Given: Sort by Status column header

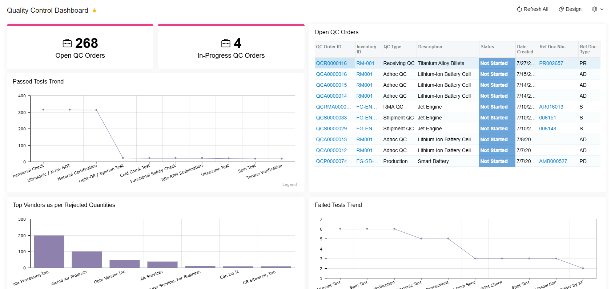Looking at the screenshot, I should [x=487, y=47].
